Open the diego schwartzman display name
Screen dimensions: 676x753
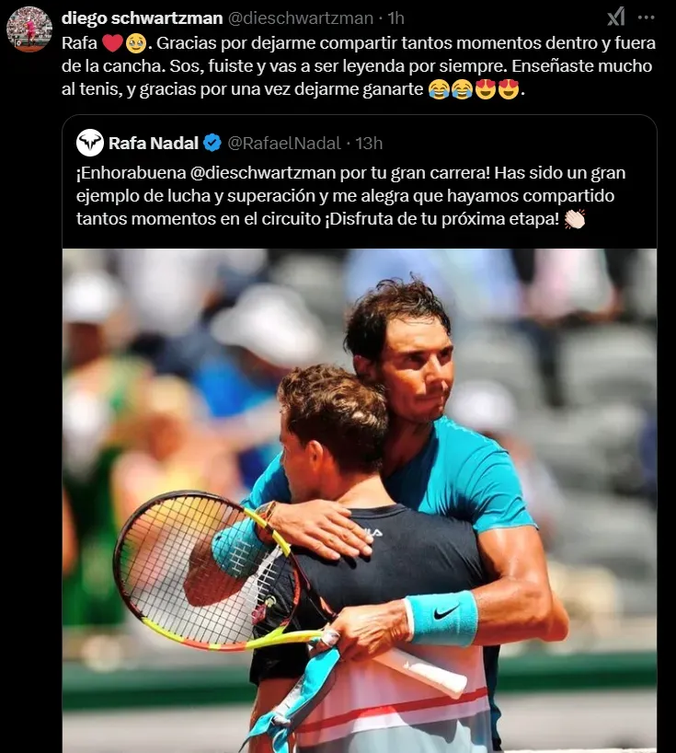click(x=142, y=18)
